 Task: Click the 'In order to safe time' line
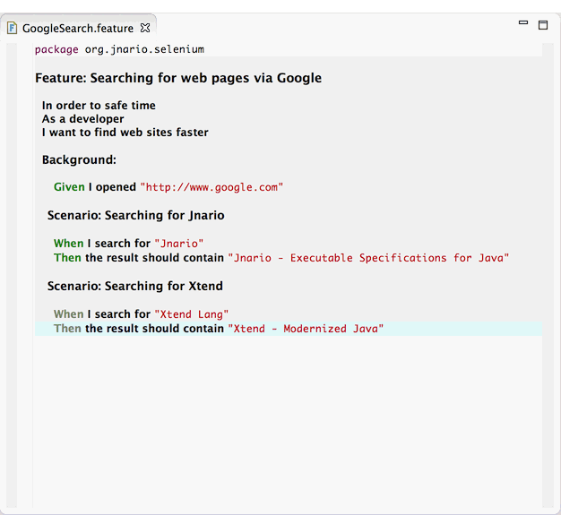(99, 105)
